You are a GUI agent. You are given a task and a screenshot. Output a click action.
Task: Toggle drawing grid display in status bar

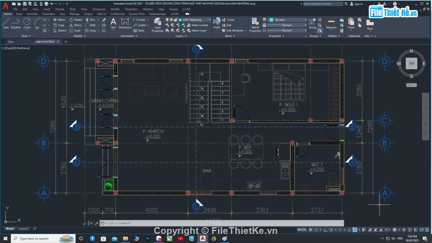[x=311, y=230]
